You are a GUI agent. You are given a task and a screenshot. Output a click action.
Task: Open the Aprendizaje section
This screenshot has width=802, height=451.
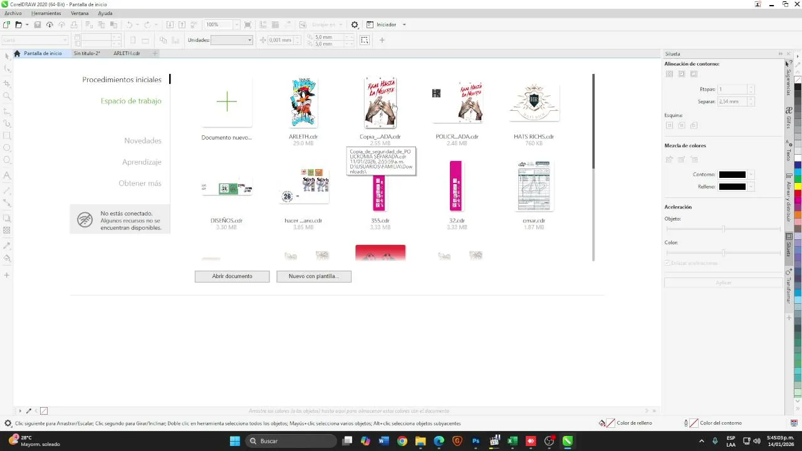[x=142, y=162]
